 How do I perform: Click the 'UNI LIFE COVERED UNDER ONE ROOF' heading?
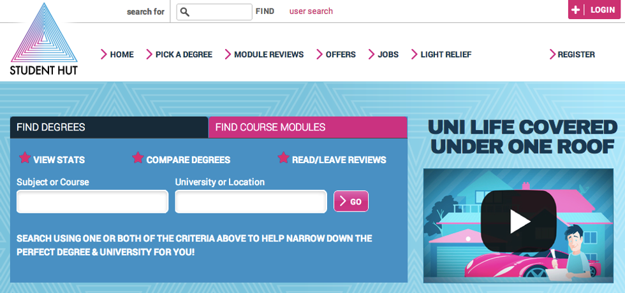(522, 137)
